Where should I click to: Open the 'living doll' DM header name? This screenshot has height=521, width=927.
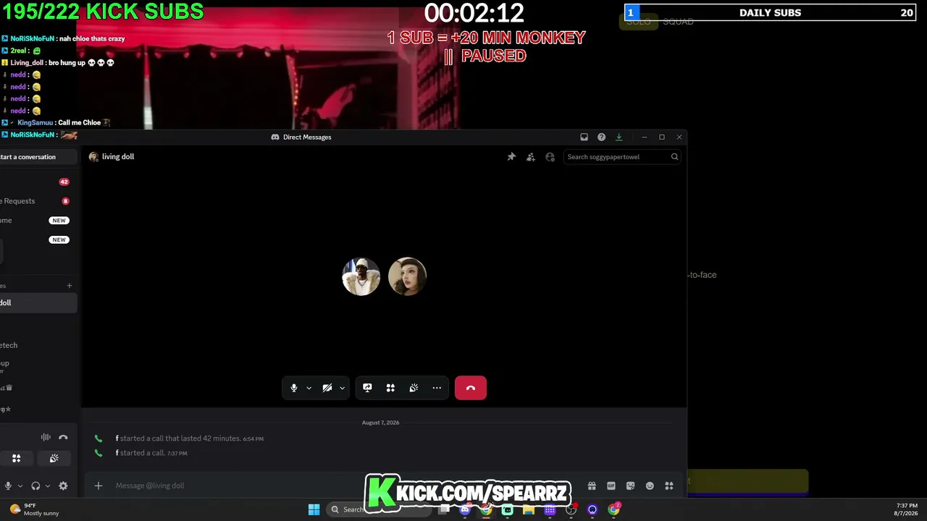coord(118,156)
